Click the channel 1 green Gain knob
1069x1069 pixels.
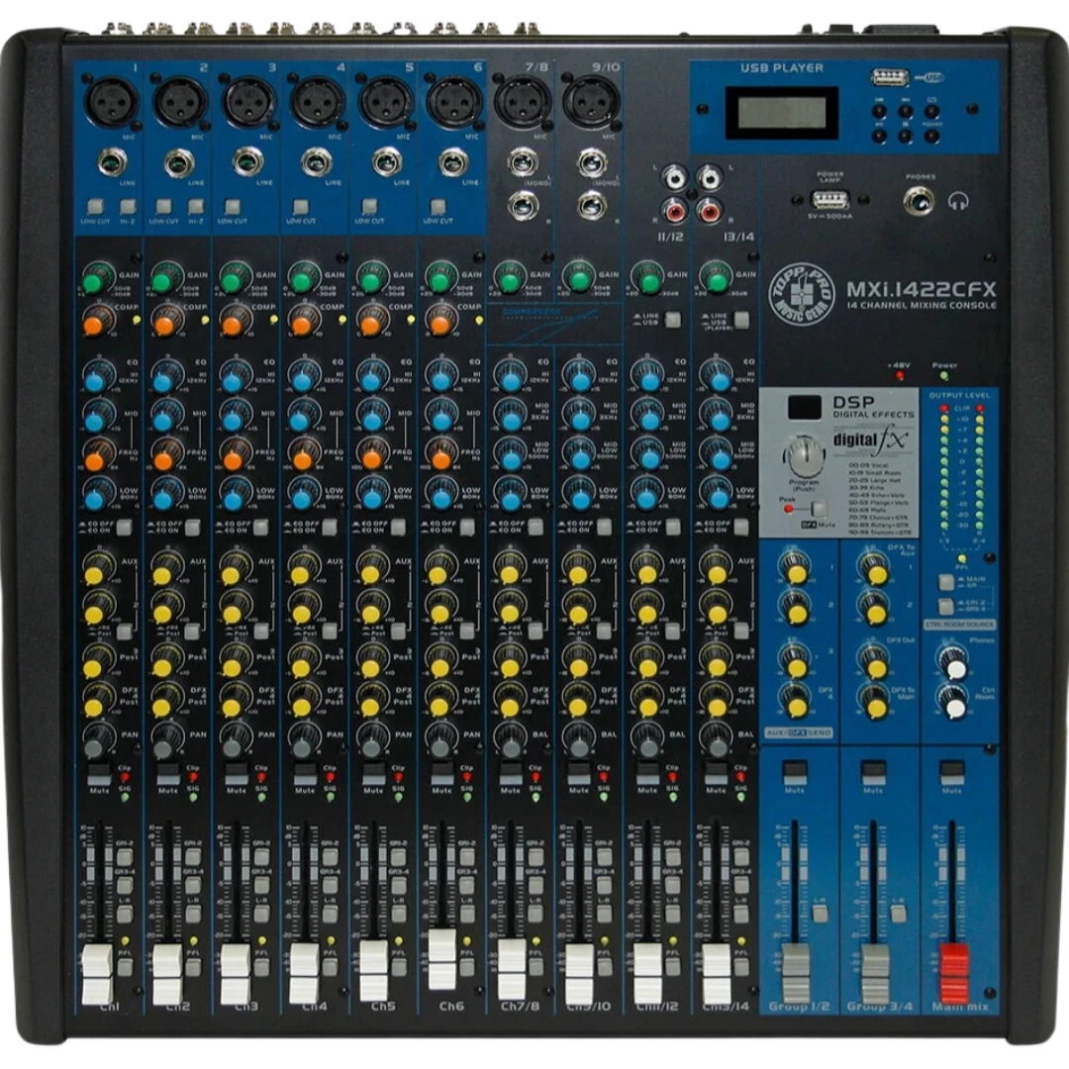click(94, 281)
